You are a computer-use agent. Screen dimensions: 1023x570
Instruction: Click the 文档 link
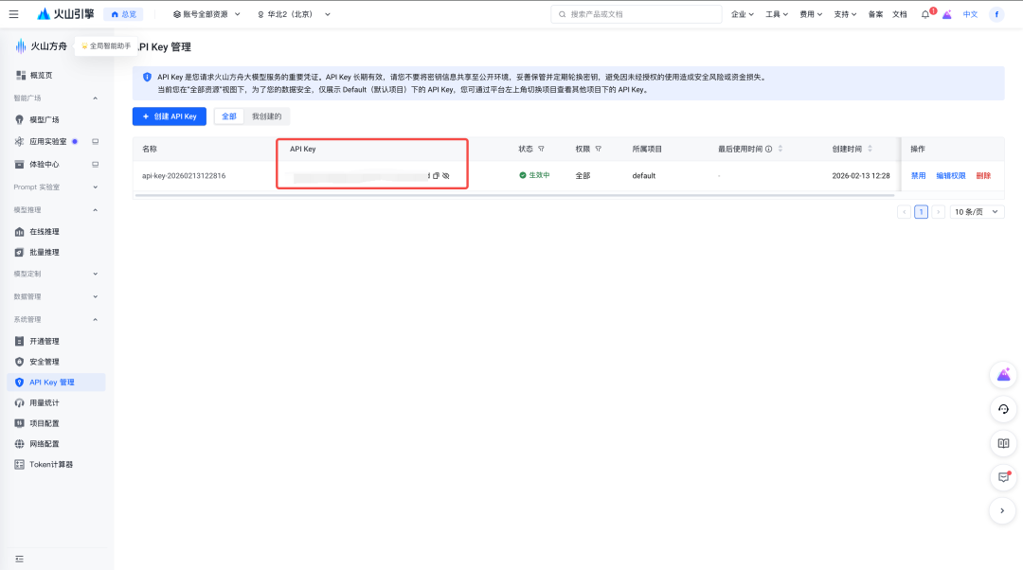pyautogui.click(x=900, y=14)
